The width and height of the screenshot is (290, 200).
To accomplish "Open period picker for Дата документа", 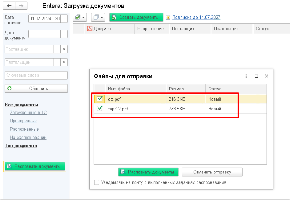I will pos(64,34).
